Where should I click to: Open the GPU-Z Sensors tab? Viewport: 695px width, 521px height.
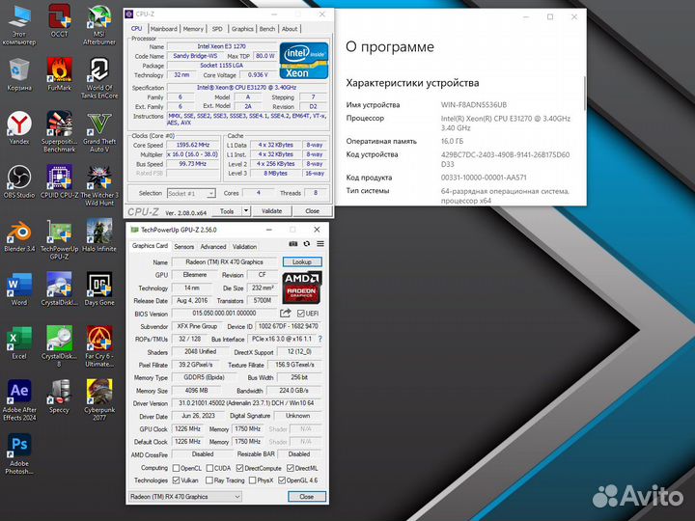point(184,247)
